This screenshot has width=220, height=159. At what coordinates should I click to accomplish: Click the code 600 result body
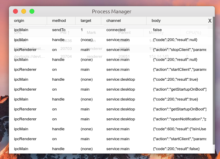coord(180,129)
